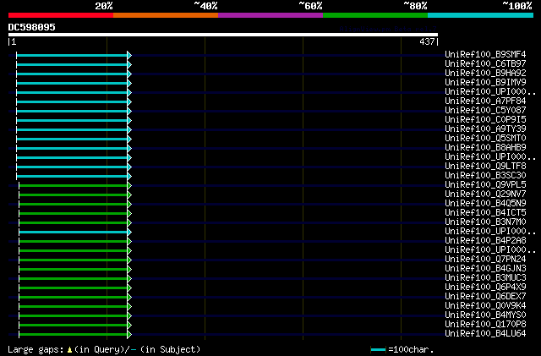
Task: Select the UniRef100_B4MYS0 label
Action: click(x=485, y=315)
